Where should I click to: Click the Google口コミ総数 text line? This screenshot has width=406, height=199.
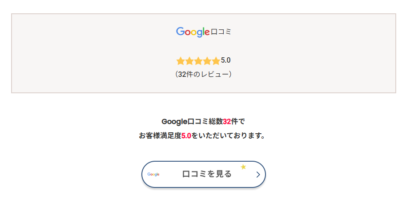[x=192, y=122]
